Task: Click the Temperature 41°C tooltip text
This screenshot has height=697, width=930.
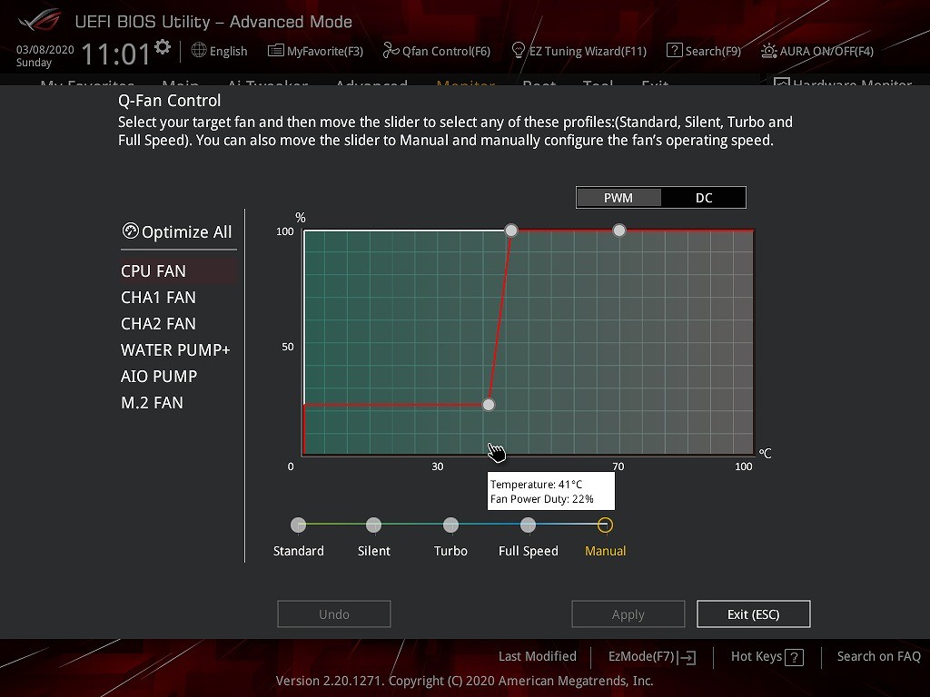Action: 536,485
